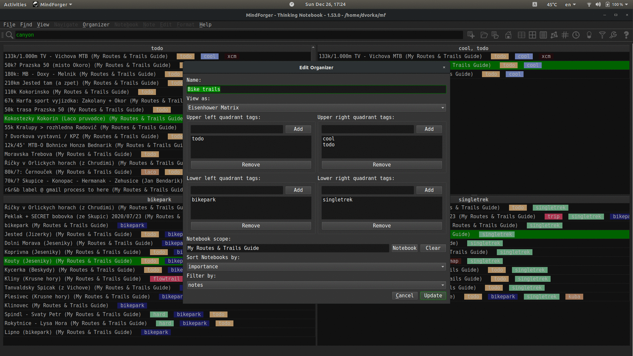Select 110k Kokorinsko note row
Image resolution: width=633 pixels, height=356 pixels.
pyautogui.click(x=93, y=92)
